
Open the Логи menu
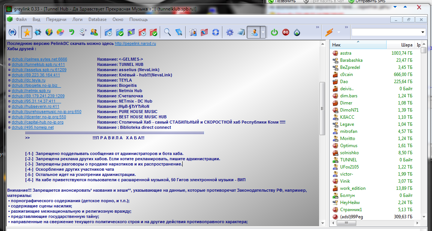pos(77,19)
